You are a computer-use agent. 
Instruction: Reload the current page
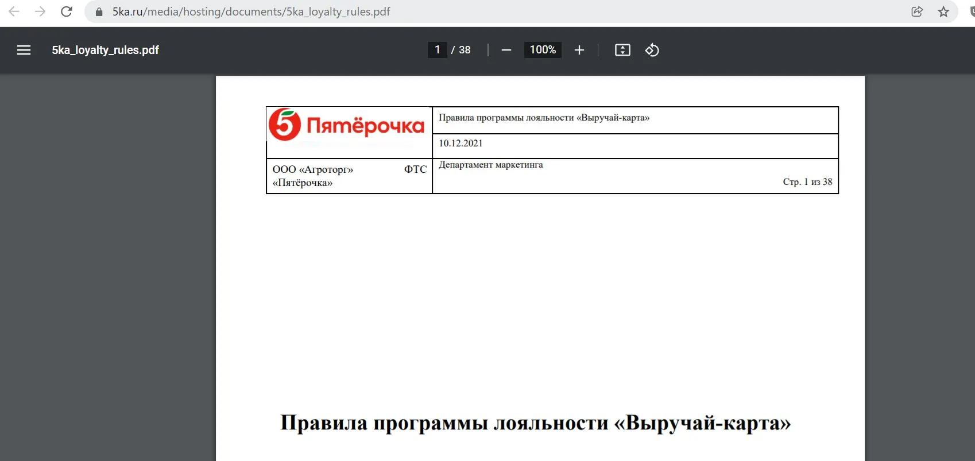(x=67, y=11)
